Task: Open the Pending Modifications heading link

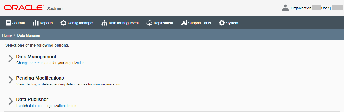Action: [x=40, y=78]
